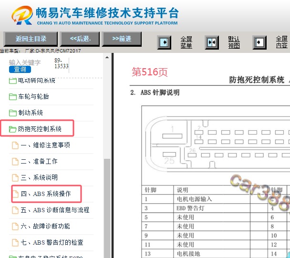Click the blue 查询 button
290x258 pixels.
click(20, 69)
